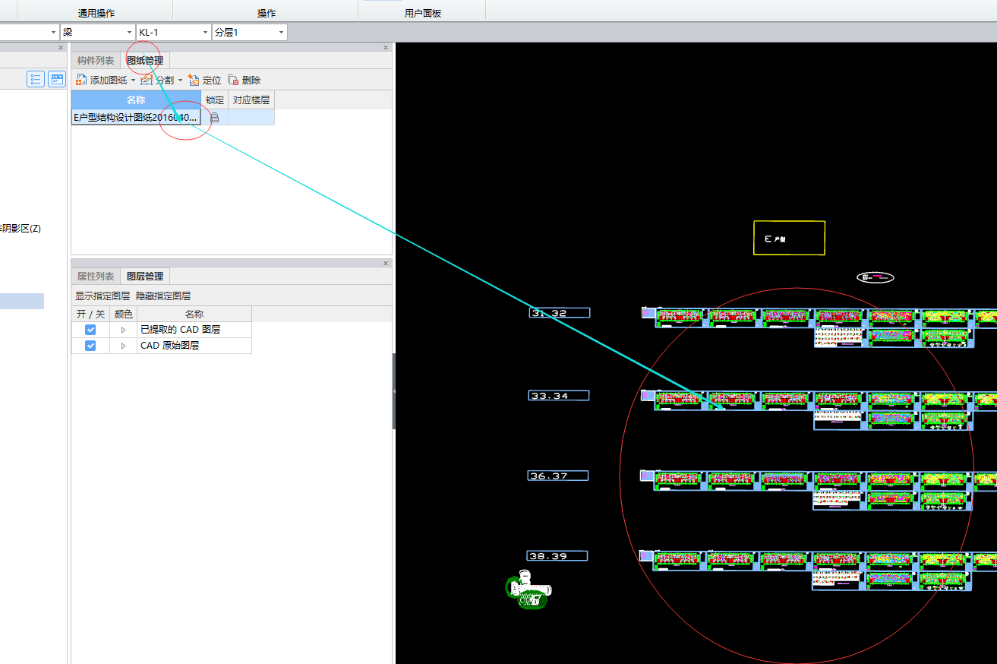Open 分割 dropdown arrow
997x664 pixels.
point(180,81)
